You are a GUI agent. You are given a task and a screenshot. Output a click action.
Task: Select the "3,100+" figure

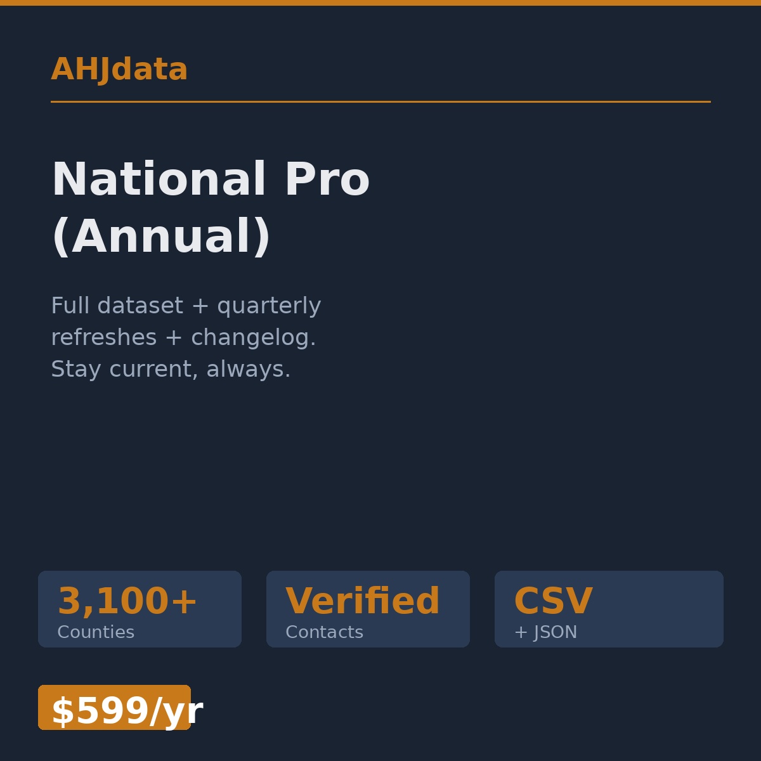[127, 602]
